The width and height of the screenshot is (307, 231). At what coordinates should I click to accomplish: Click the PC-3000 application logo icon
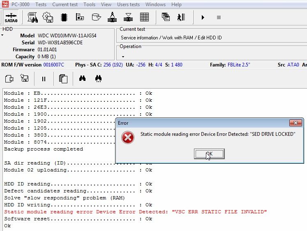point(5,4)
